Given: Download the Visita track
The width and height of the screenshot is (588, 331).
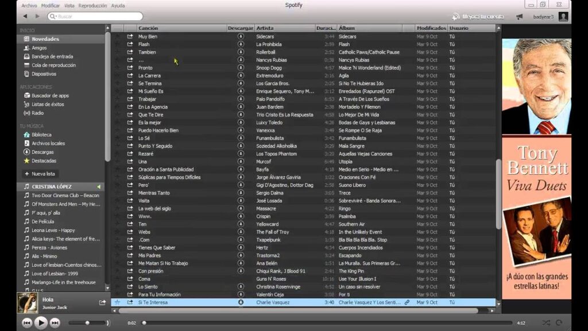Looking at the screenshot, I should (241, 201).
